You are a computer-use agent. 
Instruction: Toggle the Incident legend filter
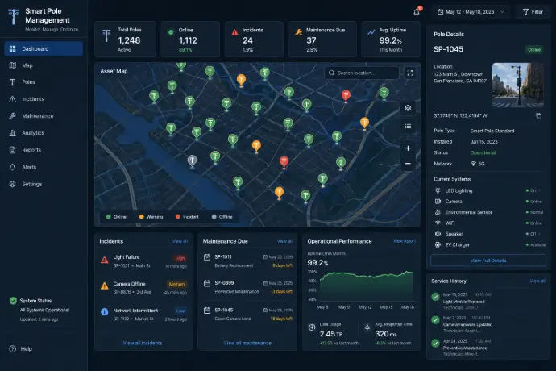(x=187, y=217)
